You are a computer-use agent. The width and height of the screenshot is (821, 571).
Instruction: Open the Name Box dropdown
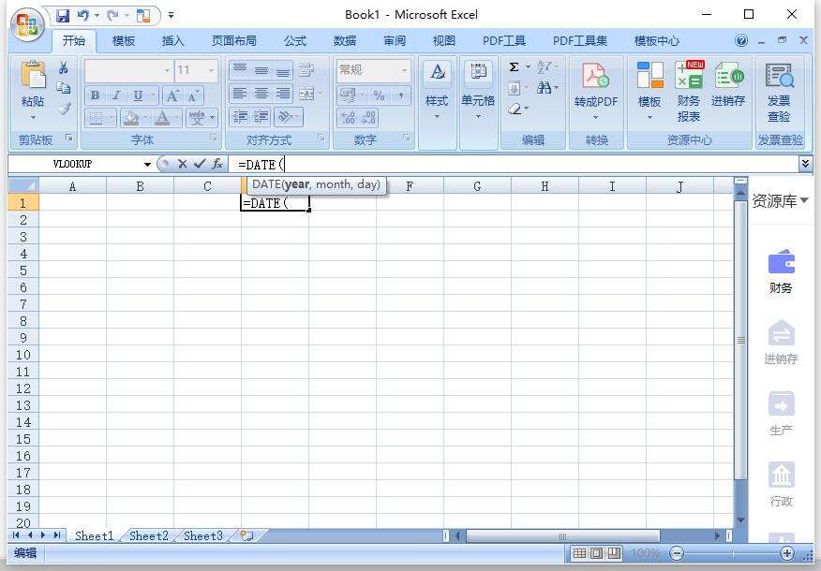pyautogui.click(x=148, y=164)
